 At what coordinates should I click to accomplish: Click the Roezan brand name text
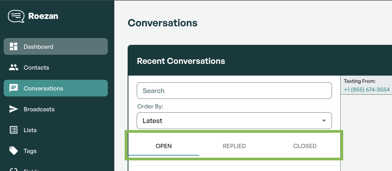point(43,16)
